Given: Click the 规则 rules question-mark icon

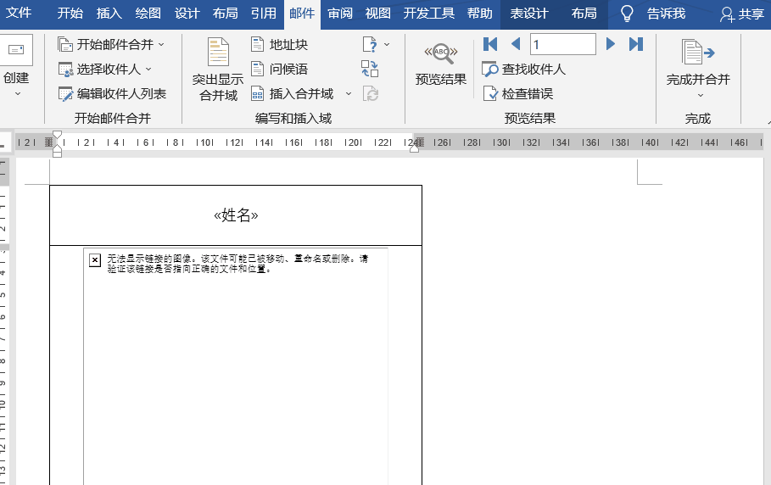Looking at the screenshot, I should pos(371,45).
